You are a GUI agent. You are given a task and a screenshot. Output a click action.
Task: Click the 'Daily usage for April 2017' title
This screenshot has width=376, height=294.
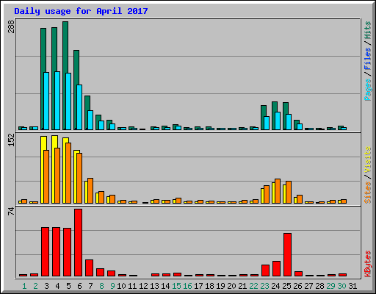[x=81, y=11]
